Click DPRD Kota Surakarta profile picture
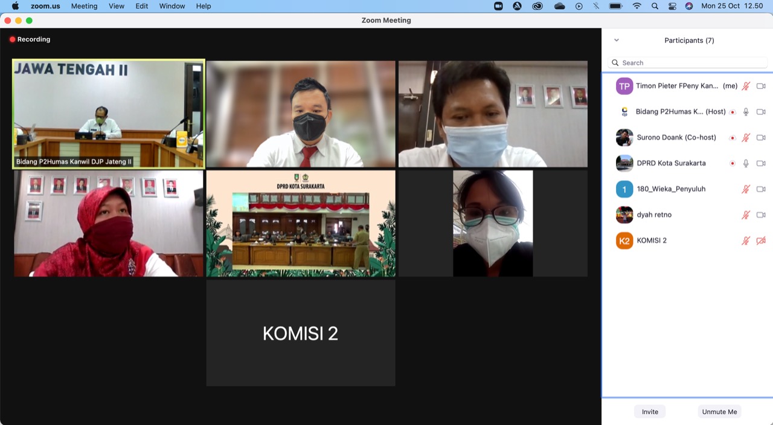Viewport: 773px width, 425px height. (x=624, y=163)
